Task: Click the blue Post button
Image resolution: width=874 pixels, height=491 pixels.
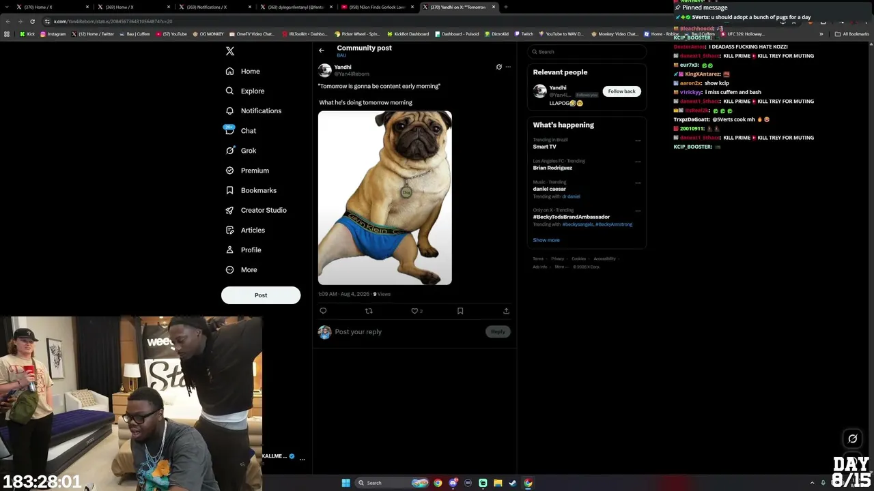Action: [261, 295]
